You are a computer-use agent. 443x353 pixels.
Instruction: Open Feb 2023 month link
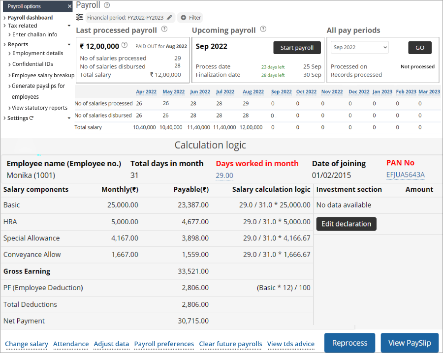point(406,92)
